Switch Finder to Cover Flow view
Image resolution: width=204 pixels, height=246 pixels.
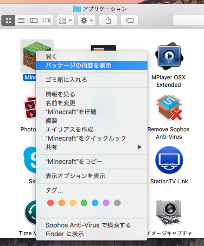[46, 20]
